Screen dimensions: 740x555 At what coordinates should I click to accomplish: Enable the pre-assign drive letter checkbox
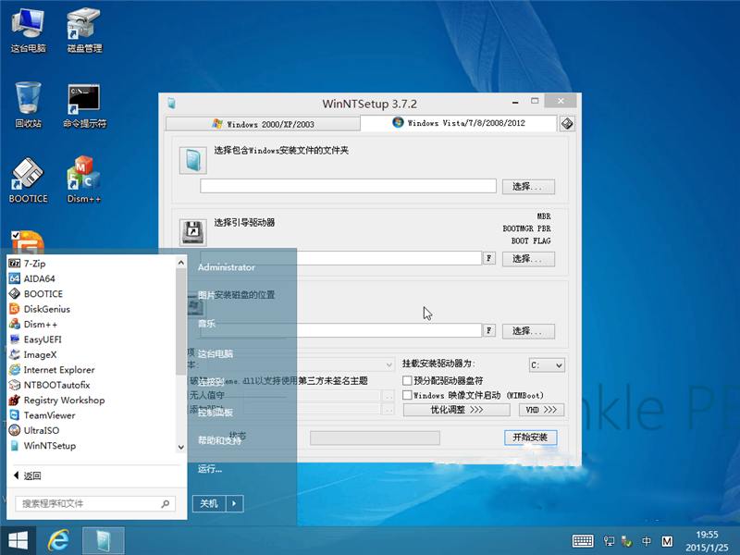pos(408,380)
